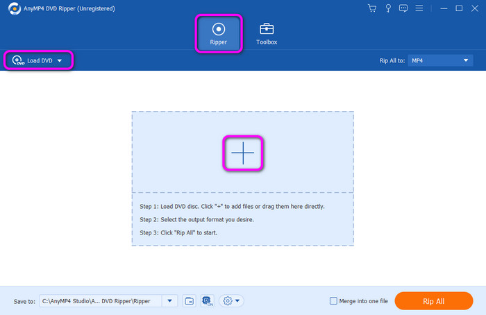The width and height of the screenshot is (486, 315).
Task: Switch to the Ripper tab
Action: [219, 33]
